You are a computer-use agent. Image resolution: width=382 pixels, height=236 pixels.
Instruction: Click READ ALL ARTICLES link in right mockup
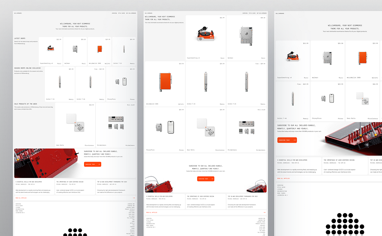click(x=283, y=178)
